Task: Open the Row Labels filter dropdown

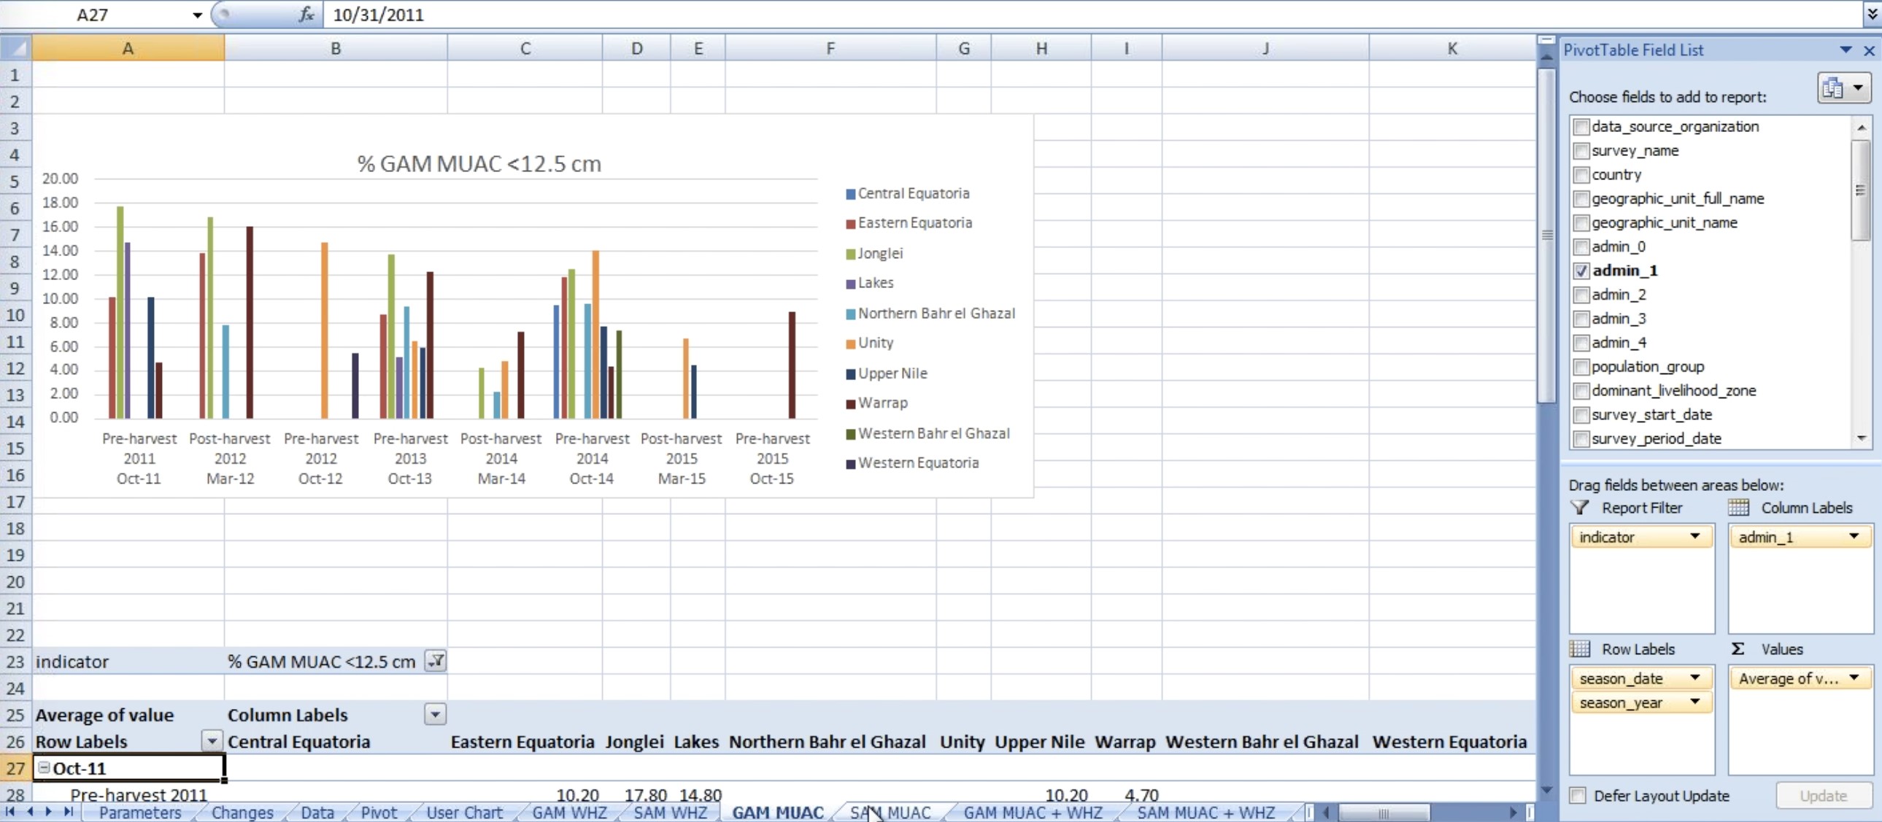Action: (x=211, y=742)
